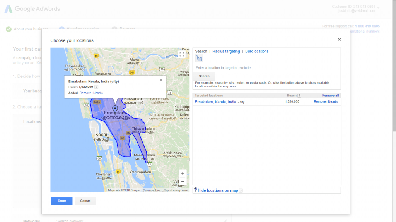The image size is (396, 222).
Task: Click Remove all targeted locations
Action: [330, 96]
